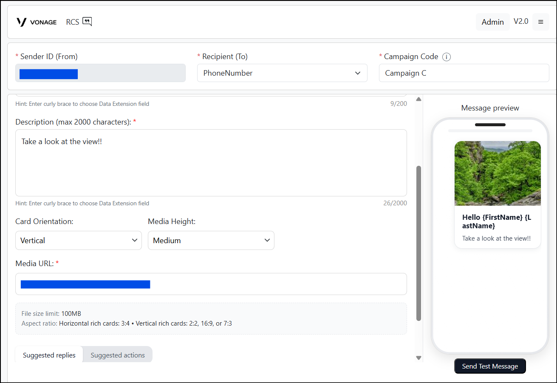The image size is (557, 383).
Task: Click the 'Sender ID (From)' label
Action: (x=49, y=57)
